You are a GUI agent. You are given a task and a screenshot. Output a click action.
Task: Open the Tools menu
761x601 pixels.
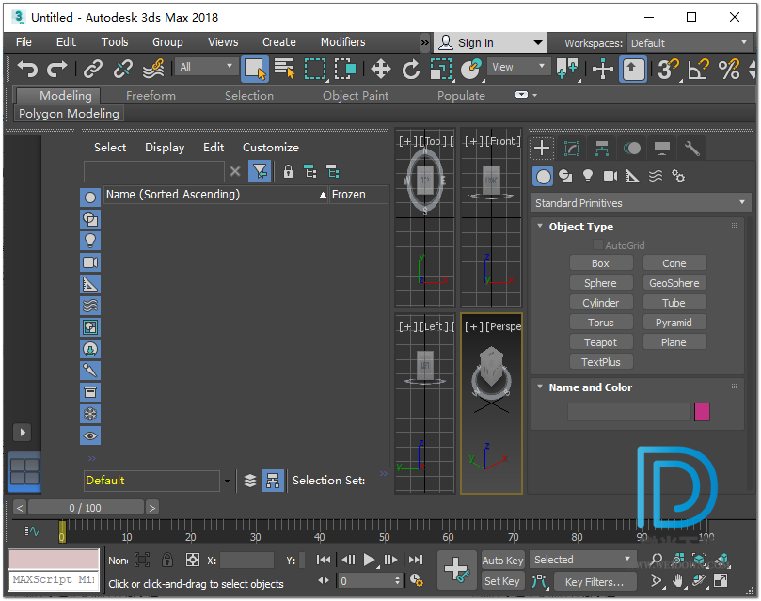point(115,42)
